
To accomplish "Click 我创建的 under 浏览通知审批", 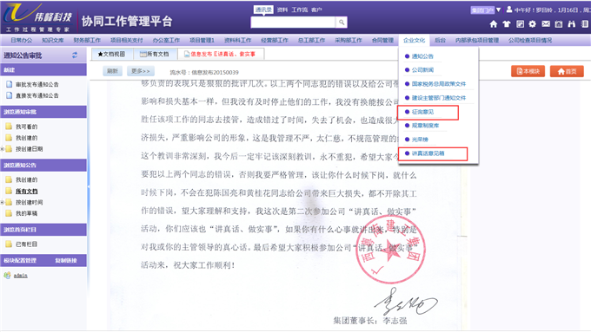I will (26, 138).
